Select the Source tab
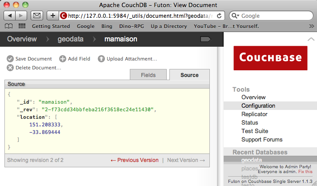Image resolution: width=317 pixels, height=186 pixels. [189, 75]
